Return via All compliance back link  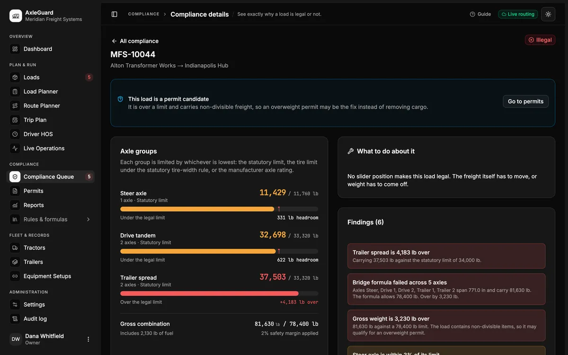click(x=135, y=41)
